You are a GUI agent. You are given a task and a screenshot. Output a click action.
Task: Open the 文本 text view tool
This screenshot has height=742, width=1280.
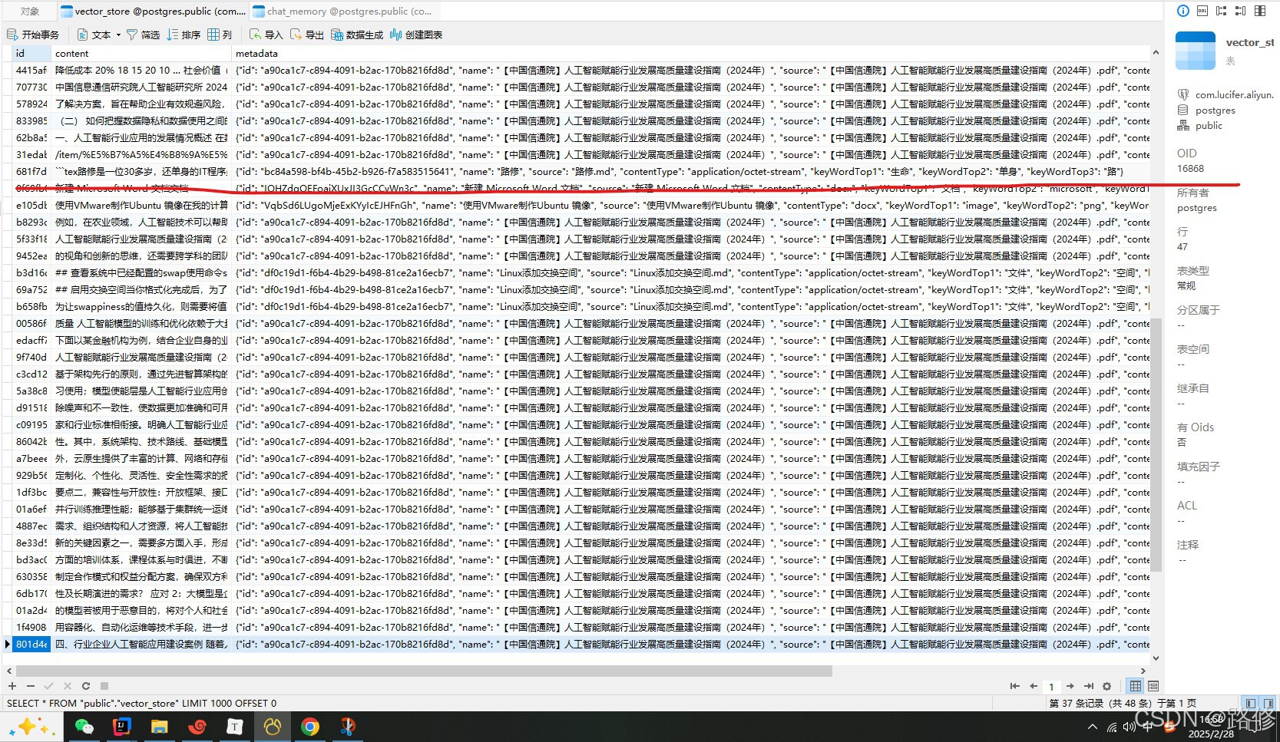(94, 35)
